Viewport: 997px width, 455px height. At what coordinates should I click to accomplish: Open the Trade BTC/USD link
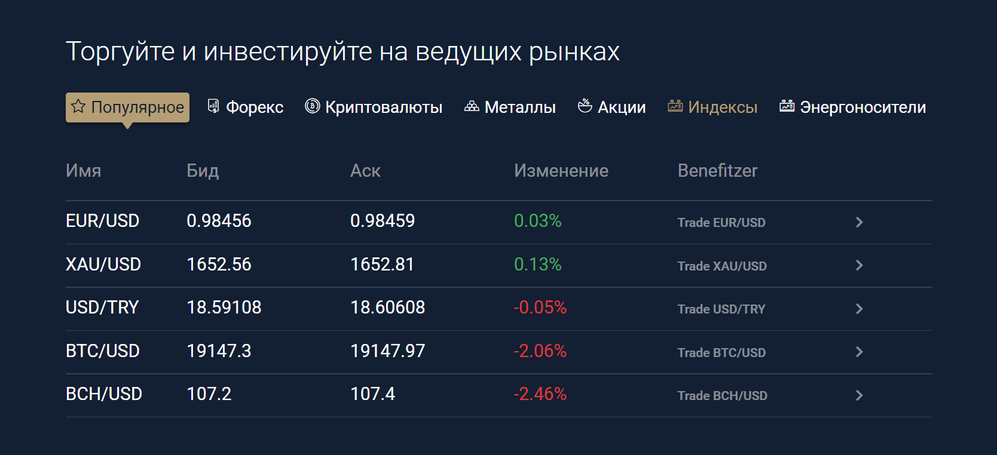721,353
